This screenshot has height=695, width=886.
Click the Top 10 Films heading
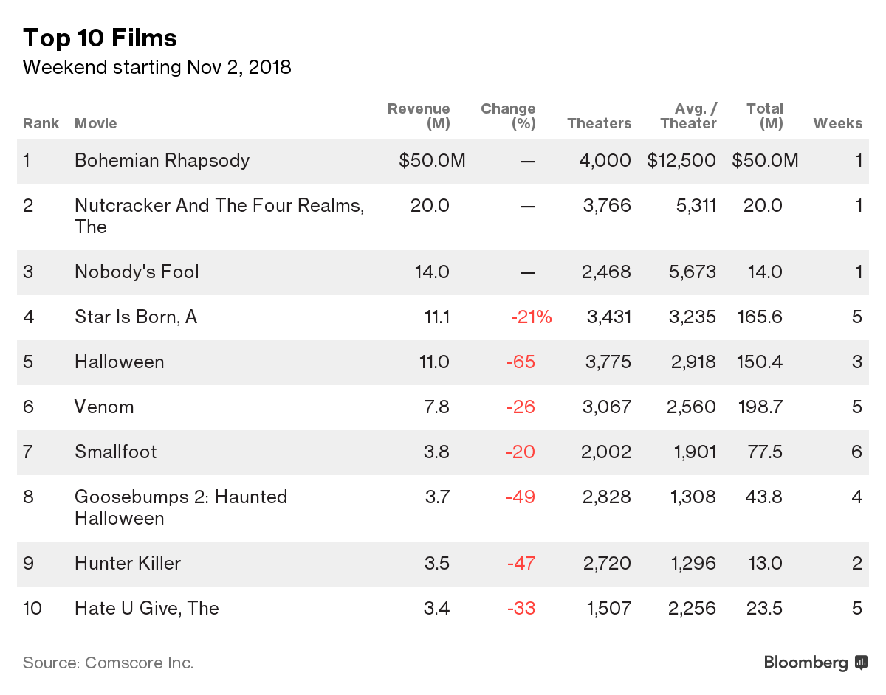100,38
